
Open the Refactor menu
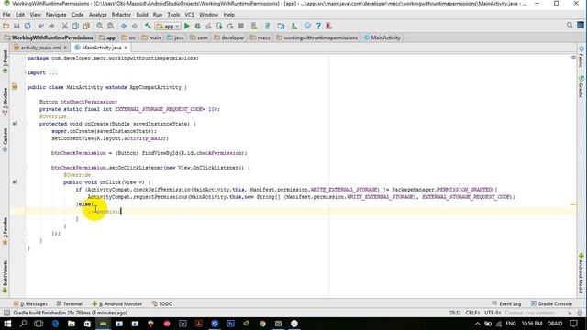coord(121,15)
